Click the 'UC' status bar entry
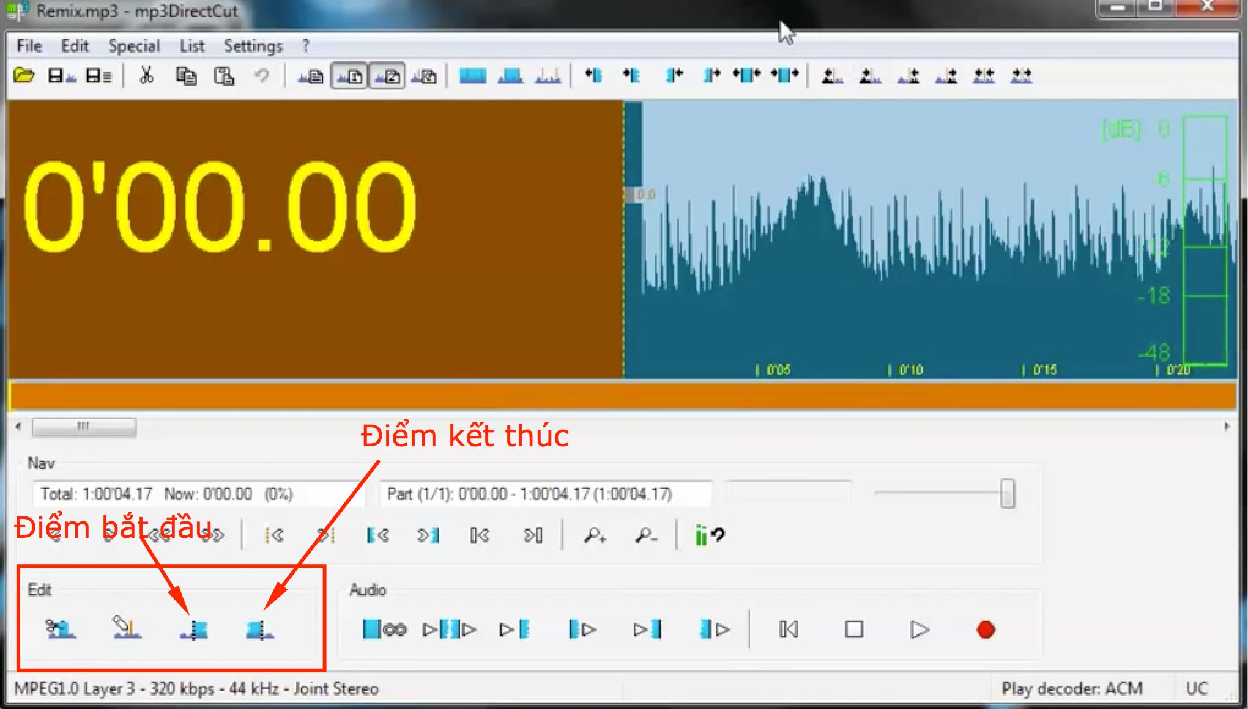 [1197, 689]
